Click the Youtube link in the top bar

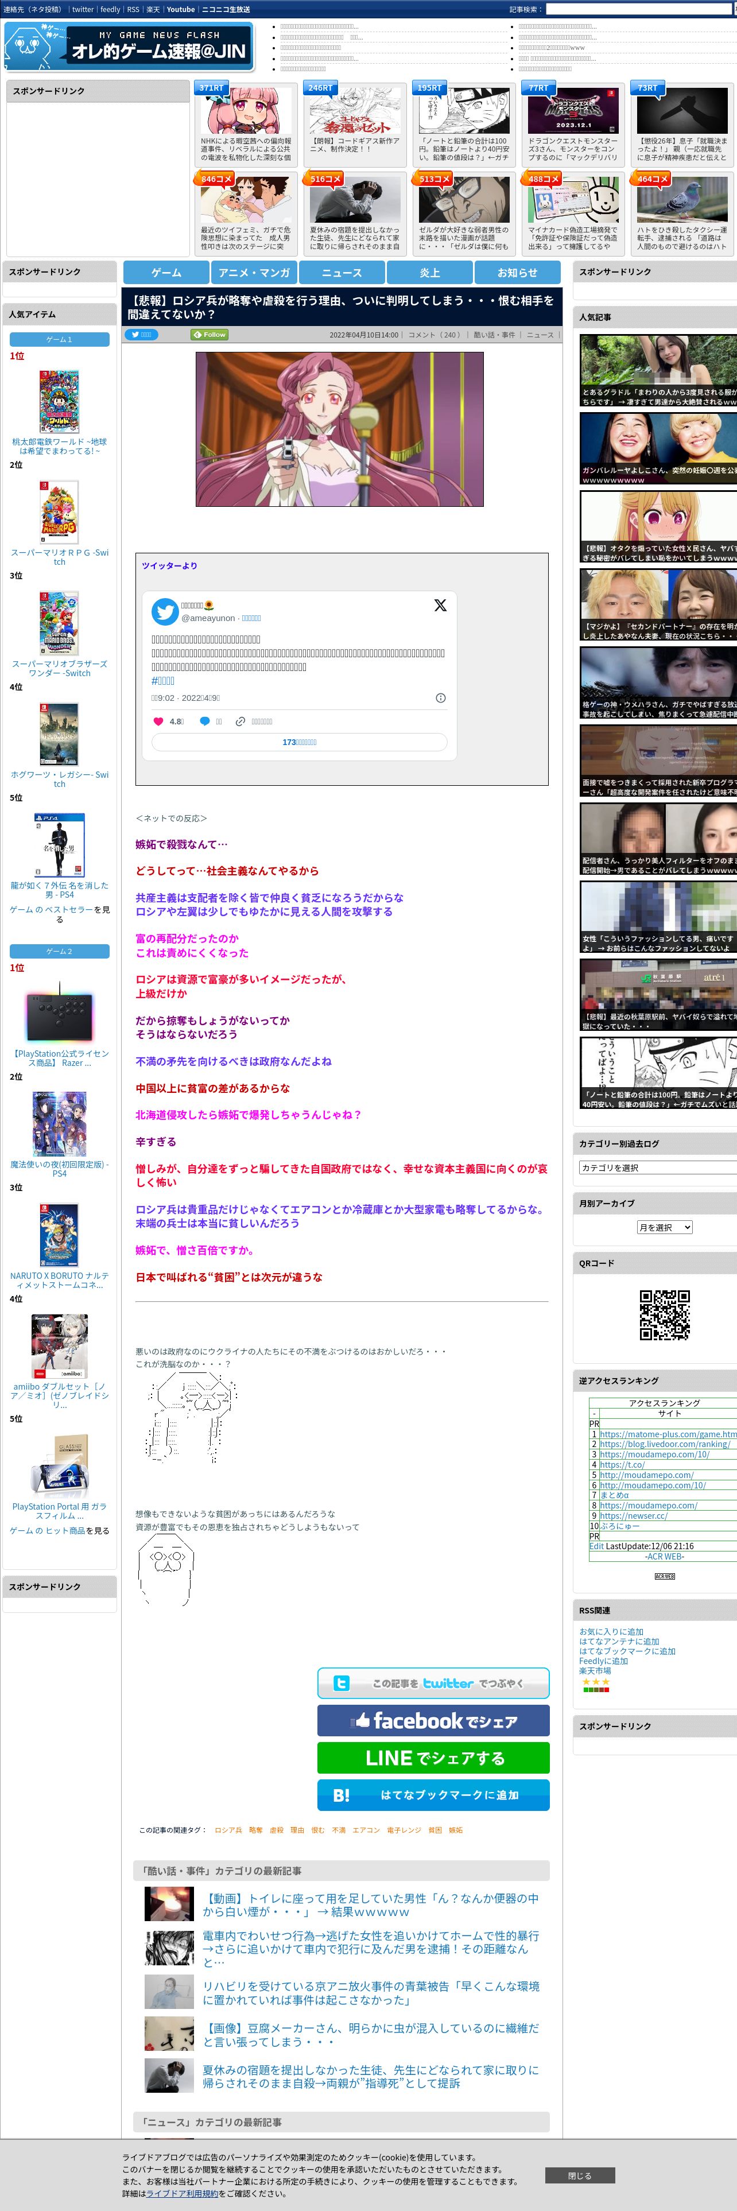pos(180,9)
